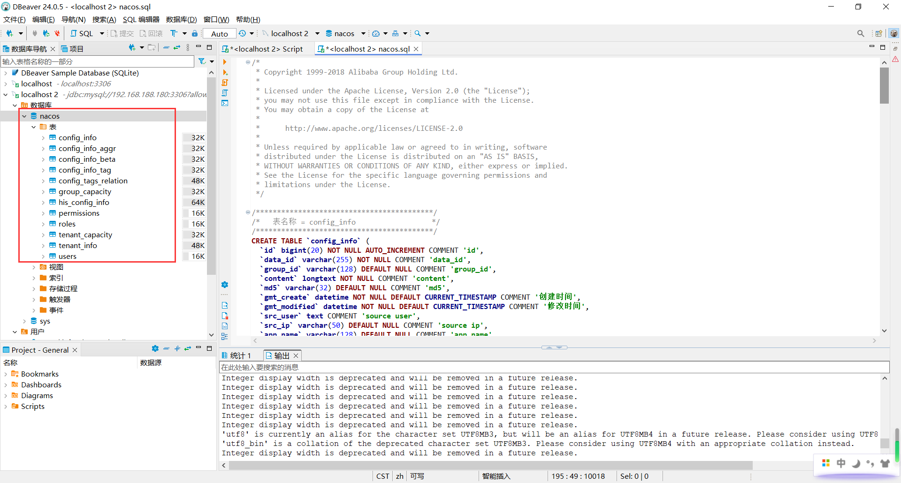Click the variables panel icon
This screenshot has width=901, height=483.
pos(225,326)
